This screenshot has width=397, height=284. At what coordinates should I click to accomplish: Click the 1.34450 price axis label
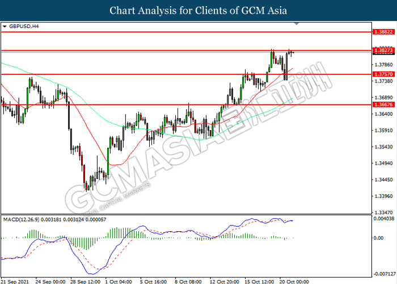(x=383, y=180)
